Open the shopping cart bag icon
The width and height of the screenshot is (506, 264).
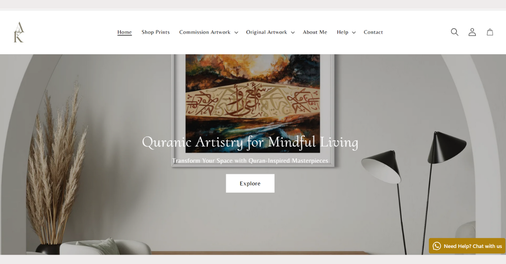pos(490,32)
